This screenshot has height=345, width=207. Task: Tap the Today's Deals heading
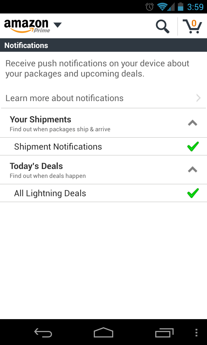pyautogui.click(x=36, y=166)
